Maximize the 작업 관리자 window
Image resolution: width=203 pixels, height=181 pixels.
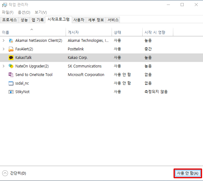click(182, 5)
